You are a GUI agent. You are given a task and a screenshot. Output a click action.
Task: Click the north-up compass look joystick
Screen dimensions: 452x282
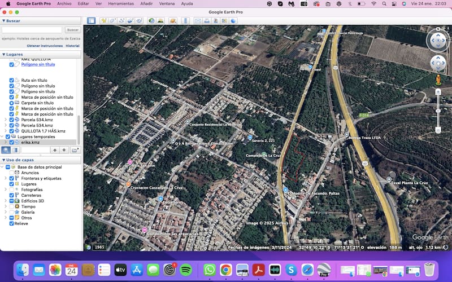click(438, 40)
